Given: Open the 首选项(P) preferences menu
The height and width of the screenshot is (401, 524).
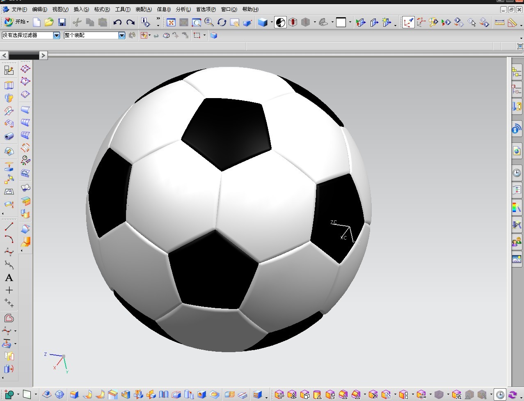Looking at the screenshot, I should (x=206, y=9).
